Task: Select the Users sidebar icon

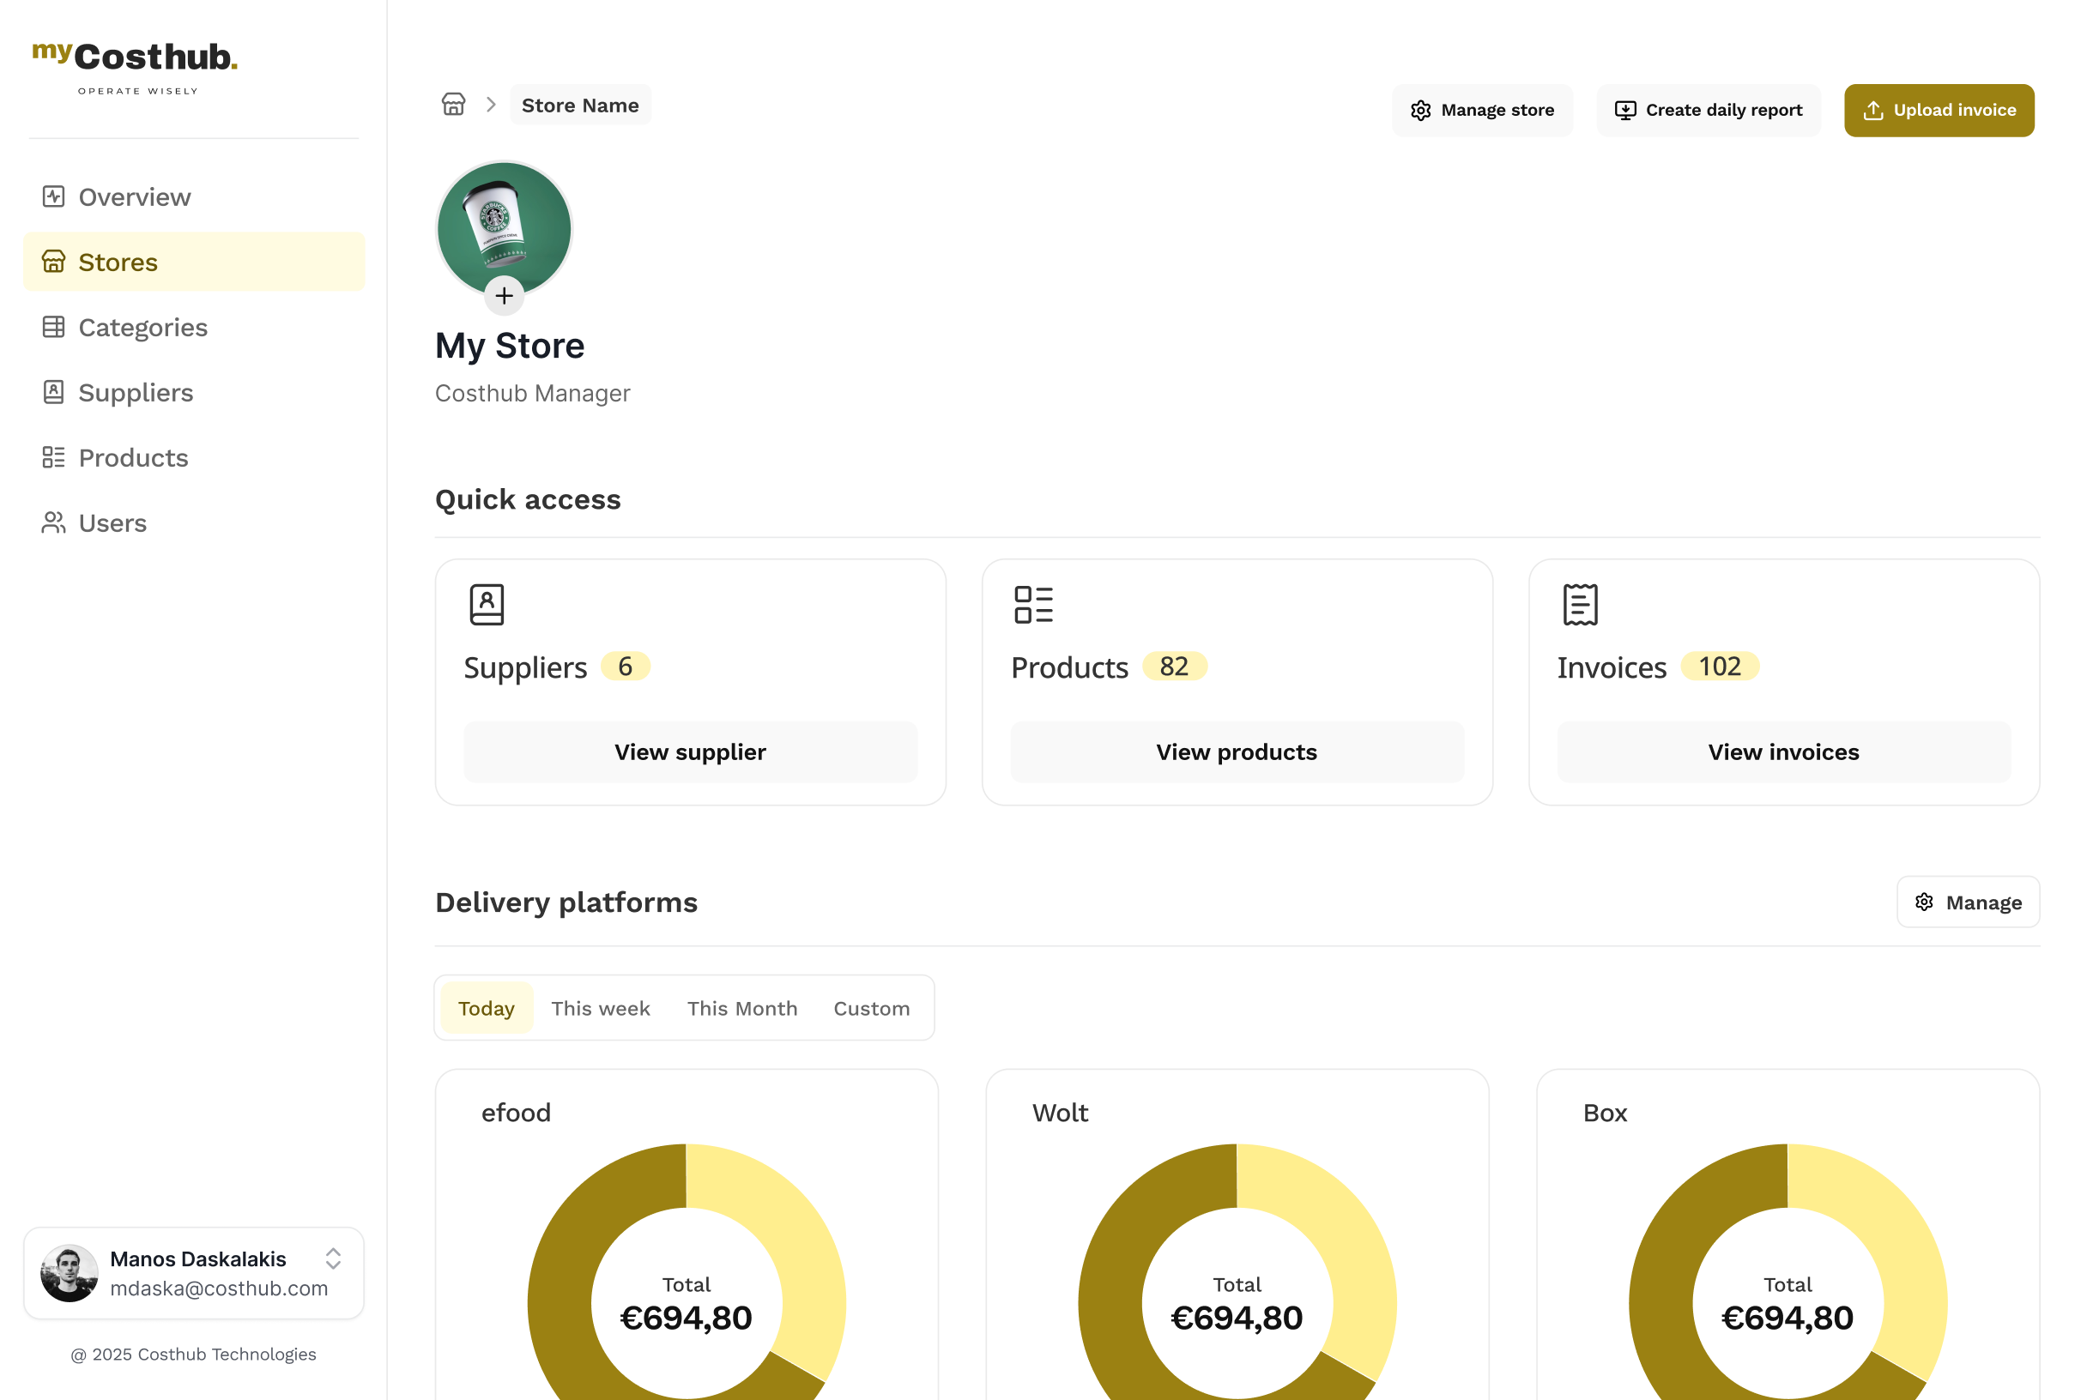Action: click(52, 522)
